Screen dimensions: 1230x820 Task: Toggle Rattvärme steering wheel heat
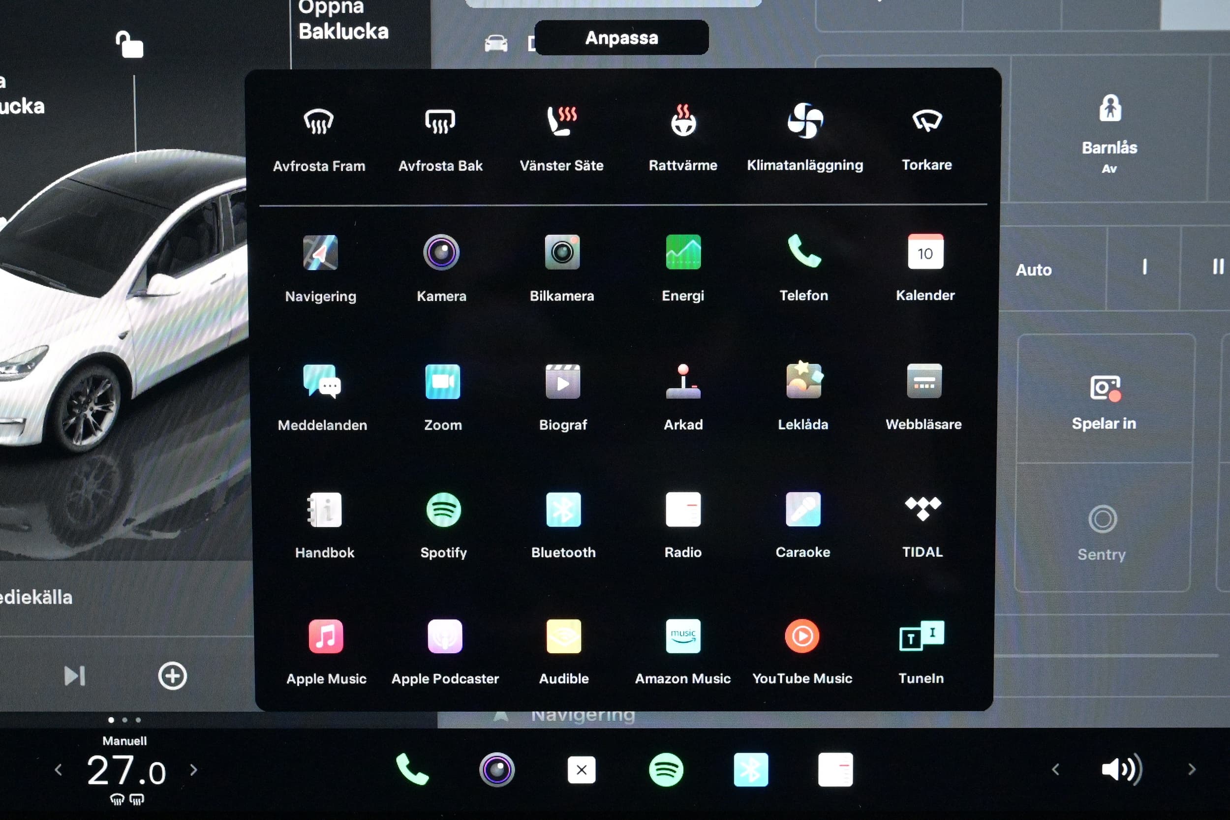[683, 122]
